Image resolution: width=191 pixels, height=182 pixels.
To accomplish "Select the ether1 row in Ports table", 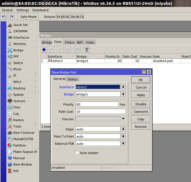I will pos(116,61).
